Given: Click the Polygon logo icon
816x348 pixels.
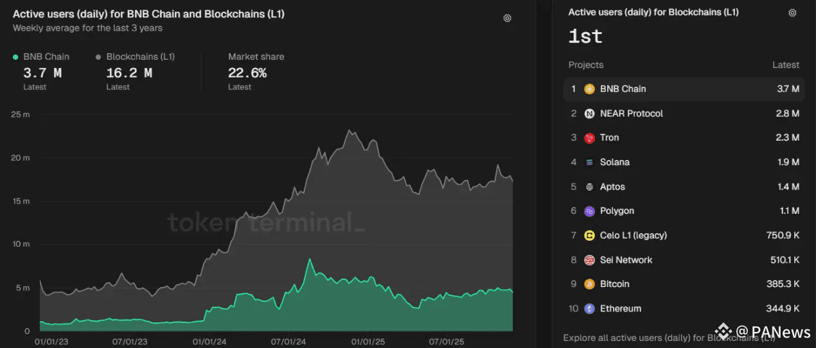Looking at the screenshot, I should [x=589, y=211].
